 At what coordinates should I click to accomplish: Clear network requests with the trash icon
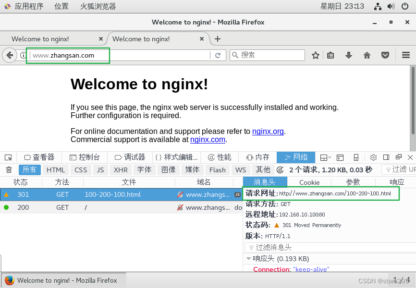pos(8,169)
